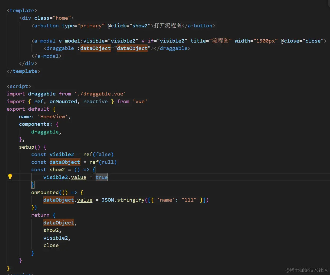Click the closing </template> tag
330x275 pixels.
(x=23, y=71)
